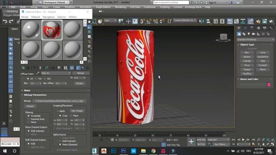Click the Play Animation button

pos(243,139)
